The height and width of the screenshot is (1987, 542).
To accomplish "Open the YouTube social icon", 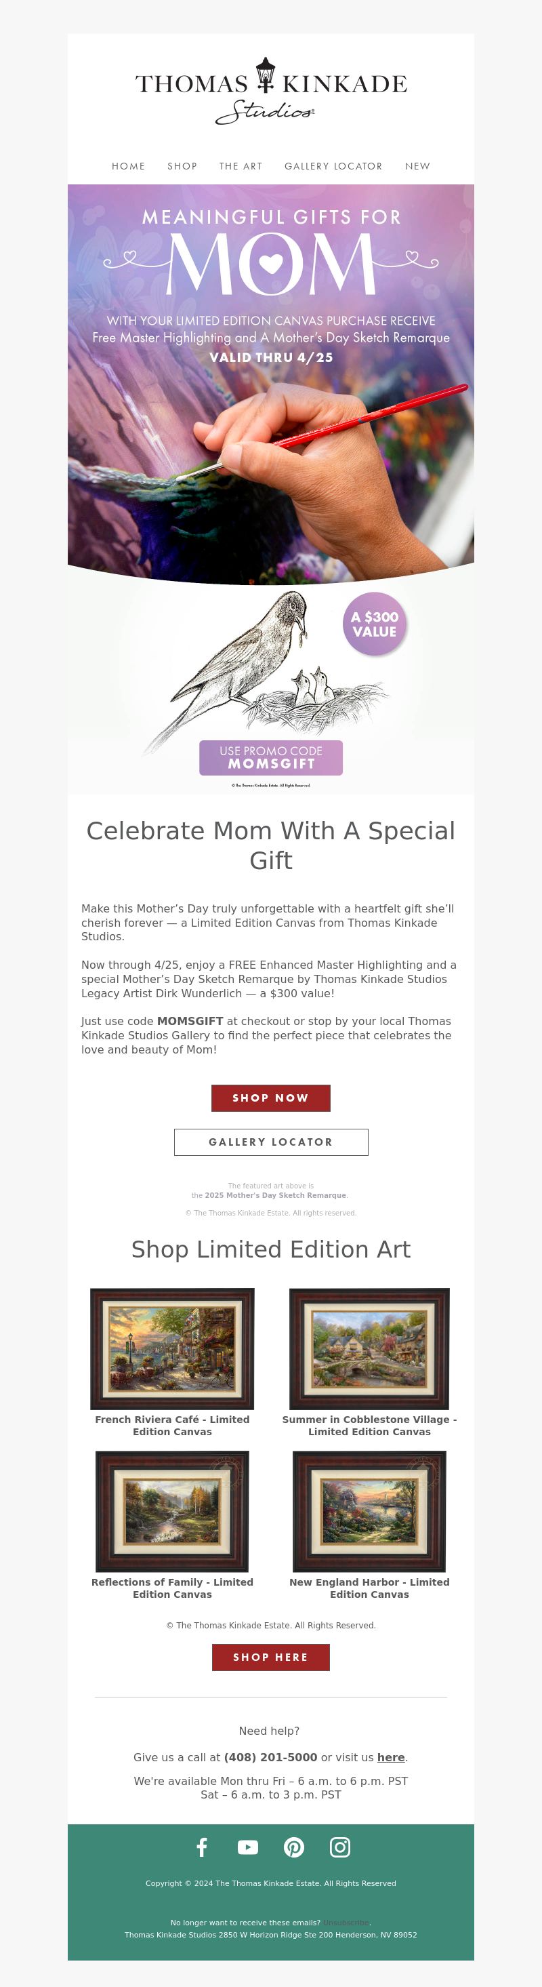I will point(247,1847).
